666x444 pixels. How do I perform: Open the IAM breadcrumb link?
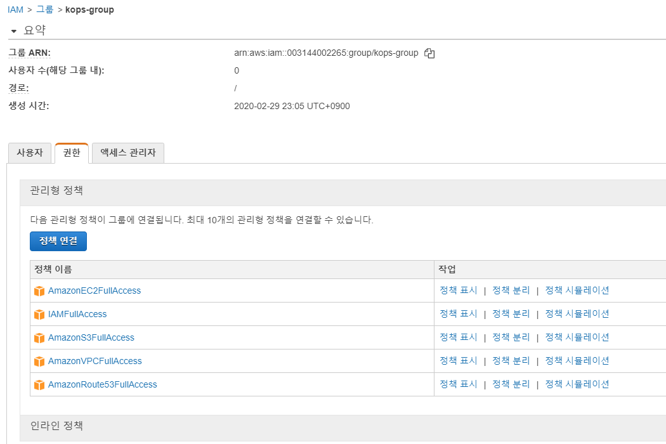coord(15,10)
